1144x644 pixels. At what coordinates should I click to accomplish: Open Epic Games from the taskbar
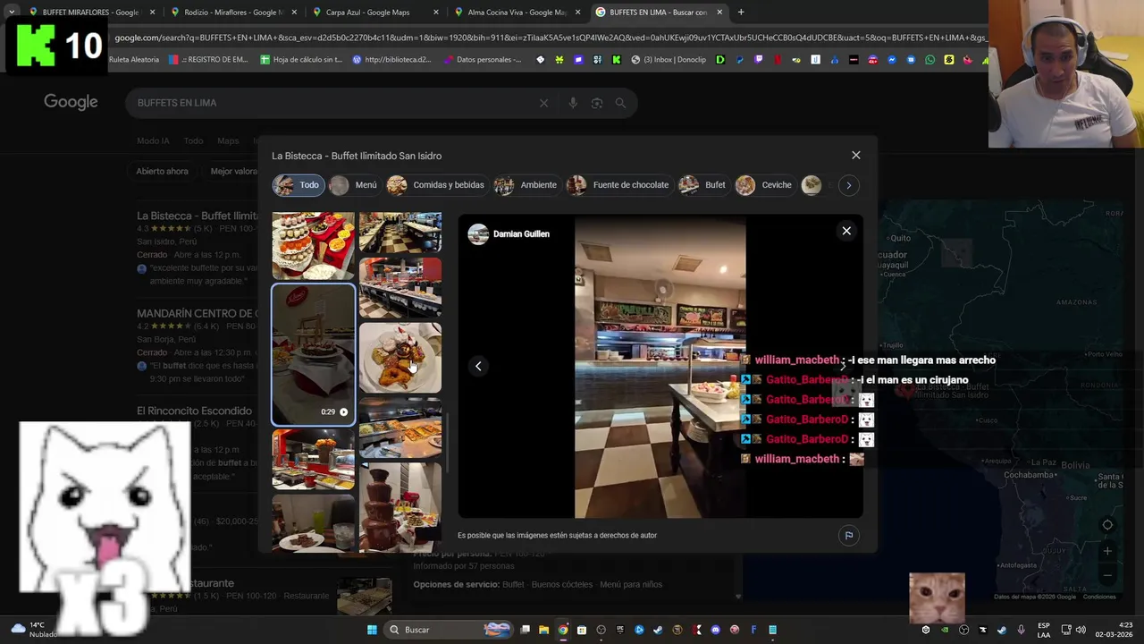click(620, 630)
